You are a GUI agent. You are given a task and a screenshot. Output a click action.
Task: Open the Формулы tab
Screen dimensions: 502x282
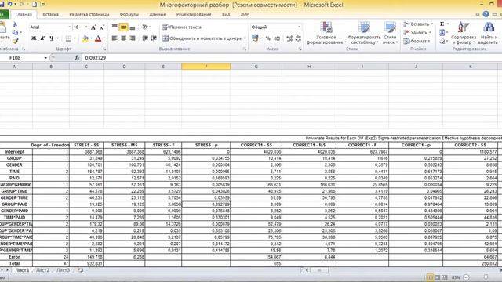(129, 14)
